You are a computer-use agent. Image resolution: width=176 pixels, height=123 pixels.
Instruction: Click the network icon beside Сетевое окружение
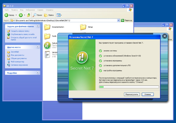click(9, 65)
